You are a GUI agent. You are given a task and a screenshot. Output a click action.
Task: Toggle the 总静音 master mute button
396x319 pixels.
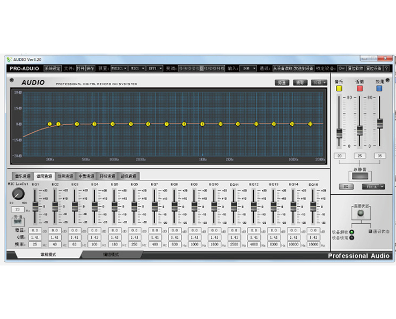point(360,176)
